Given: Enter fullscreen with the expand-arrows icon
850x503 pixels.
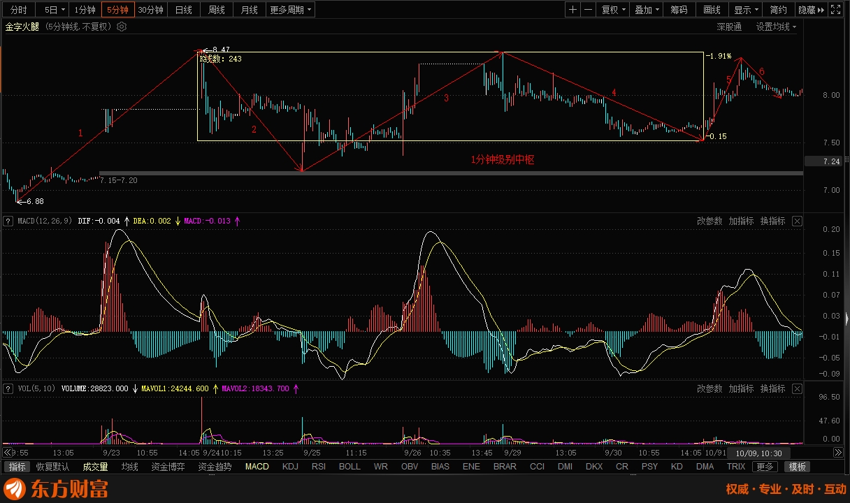Looking at the screenshot, I should tap(835, 10).
